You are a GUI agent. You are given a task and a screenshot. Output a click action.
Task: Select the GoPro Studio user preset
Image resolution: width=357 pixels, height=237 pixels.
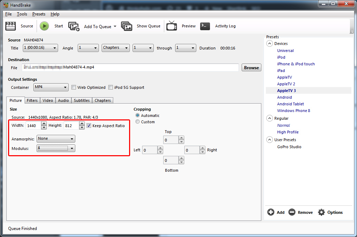click(x=289, y=147)
